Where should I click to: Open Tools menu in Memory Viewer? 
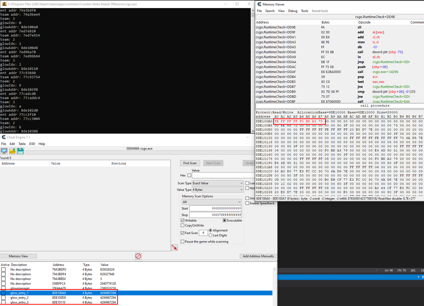pos(305,11)
